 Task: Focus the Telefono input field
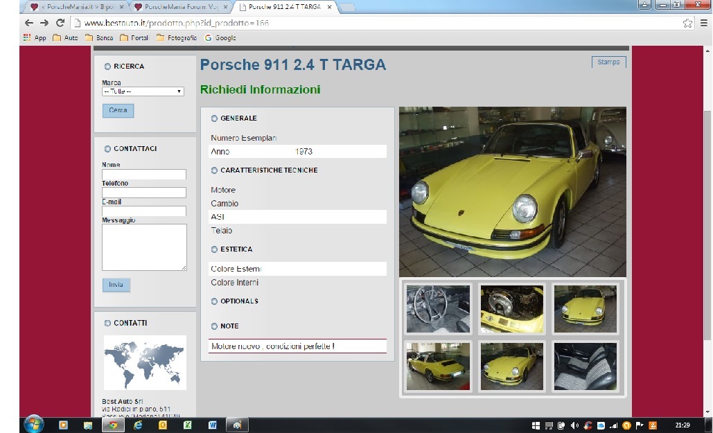[143, 193]
